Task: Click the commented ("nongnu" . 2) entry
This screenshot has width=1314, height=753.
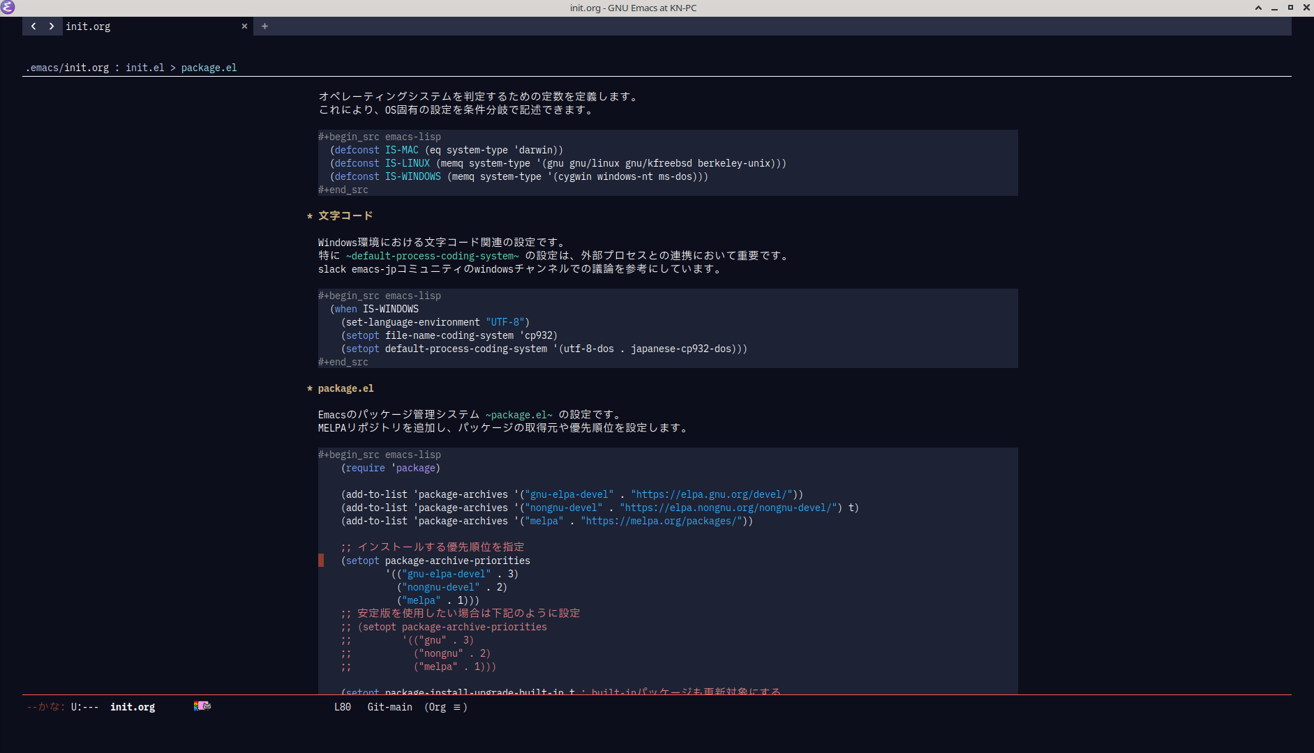Action: click(x=452, y=654)
